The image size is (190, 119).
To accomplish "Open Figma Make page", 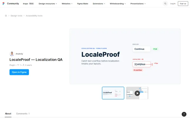I will [x=83, y=4].
